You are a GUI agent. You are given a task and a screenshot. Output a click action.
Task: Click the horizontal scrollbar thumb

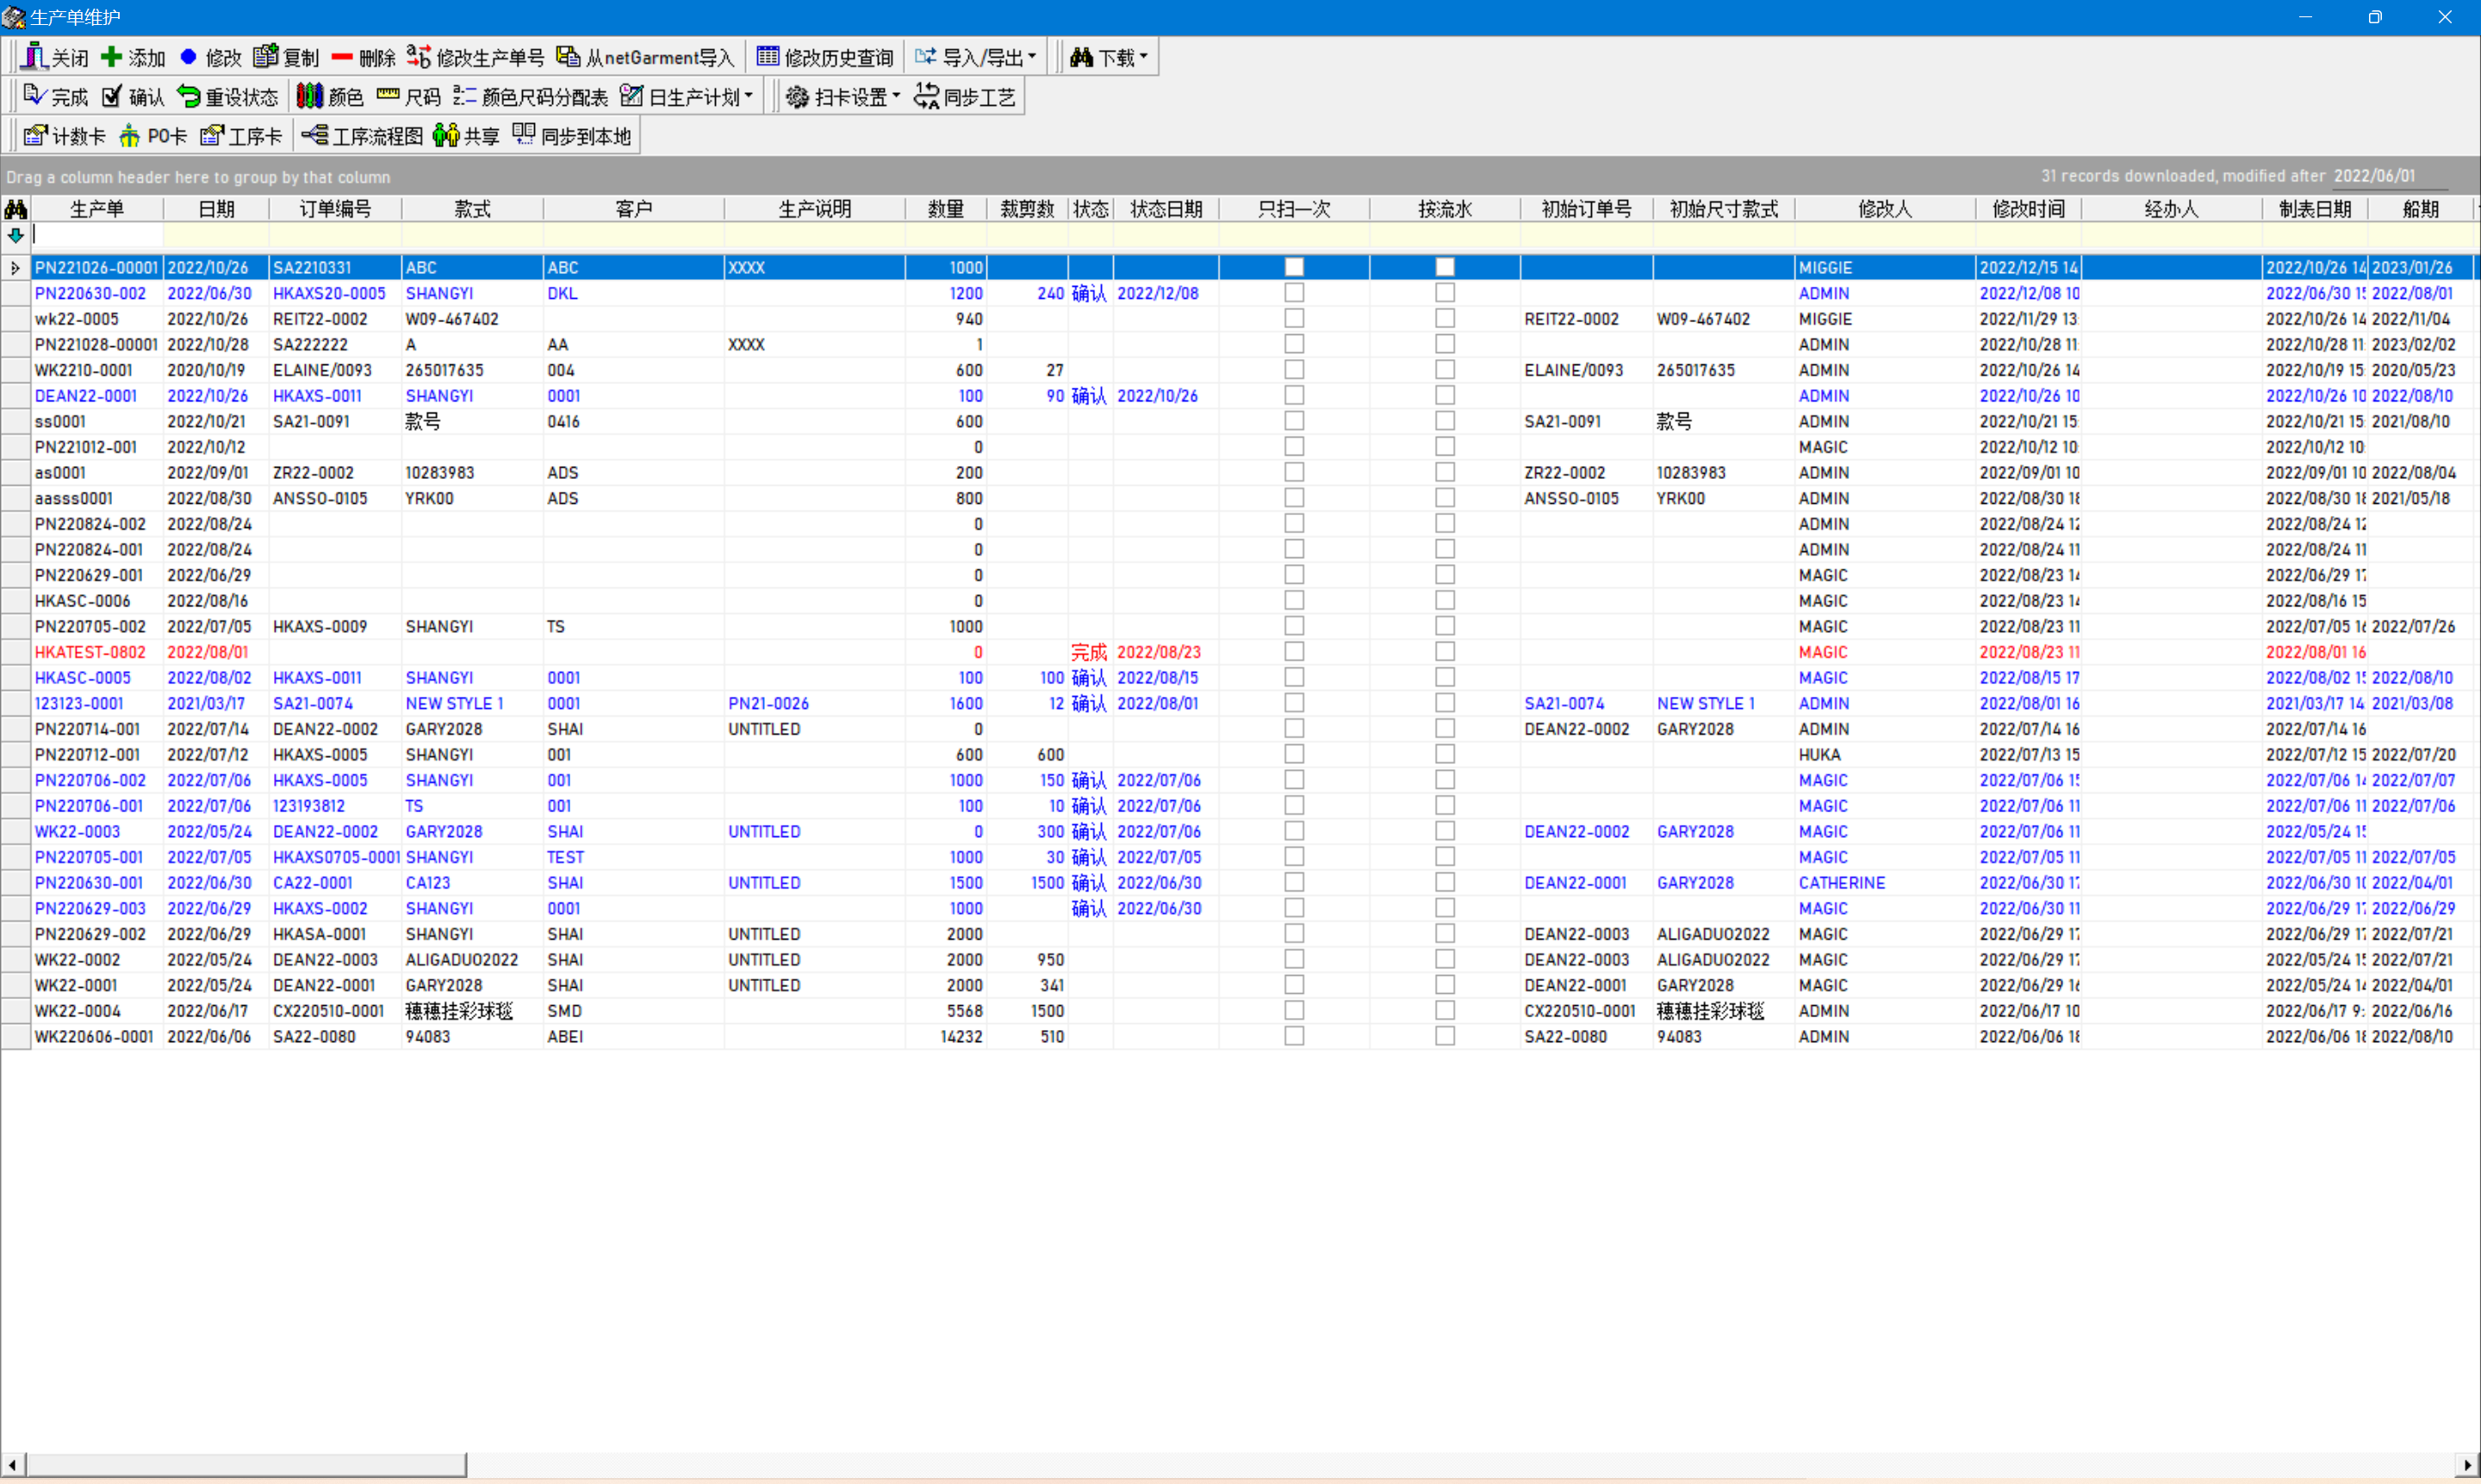(246, 1465)
